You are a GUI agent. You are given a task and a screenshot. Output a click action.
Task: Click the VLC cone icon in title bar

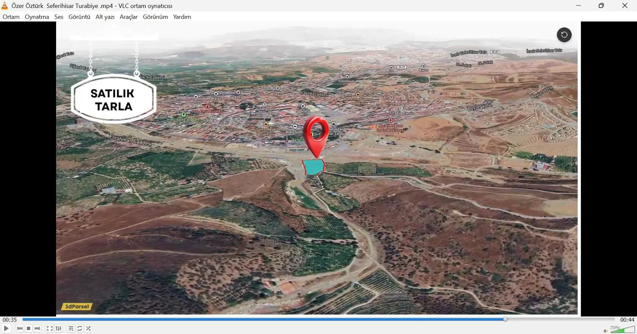coord(5,6)
